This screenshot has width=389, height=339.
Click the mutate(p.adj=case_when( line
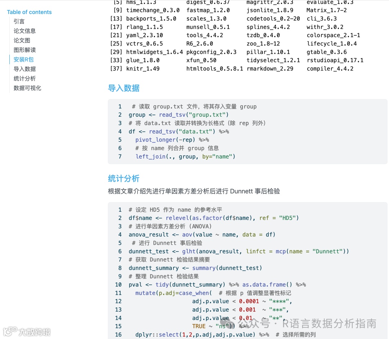[x=213, y=293]
